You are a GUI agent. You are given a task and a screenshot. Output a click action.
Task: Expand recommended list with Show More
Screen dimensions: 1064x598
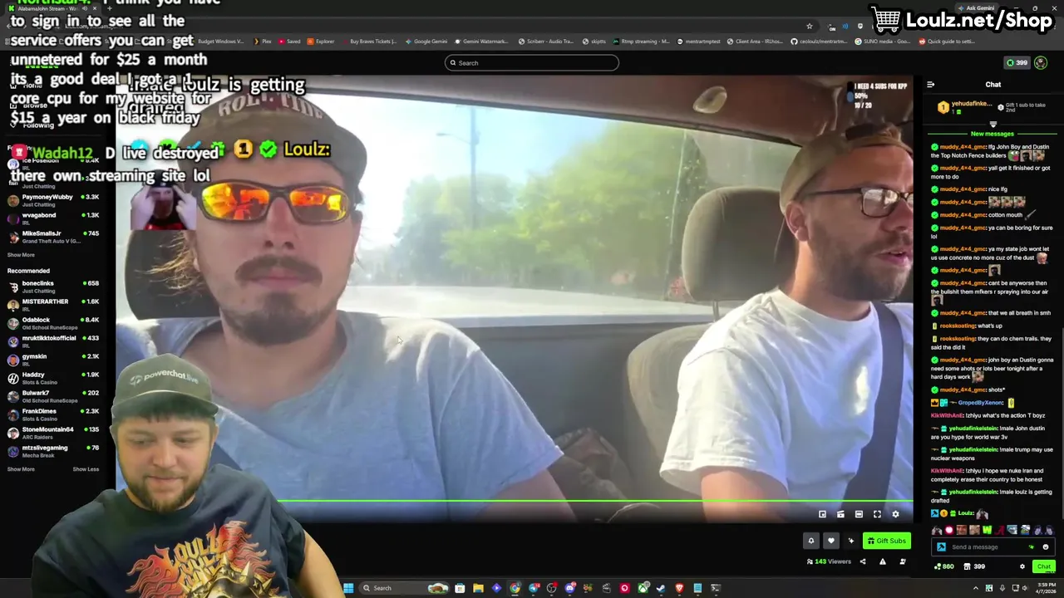[22, 469]
